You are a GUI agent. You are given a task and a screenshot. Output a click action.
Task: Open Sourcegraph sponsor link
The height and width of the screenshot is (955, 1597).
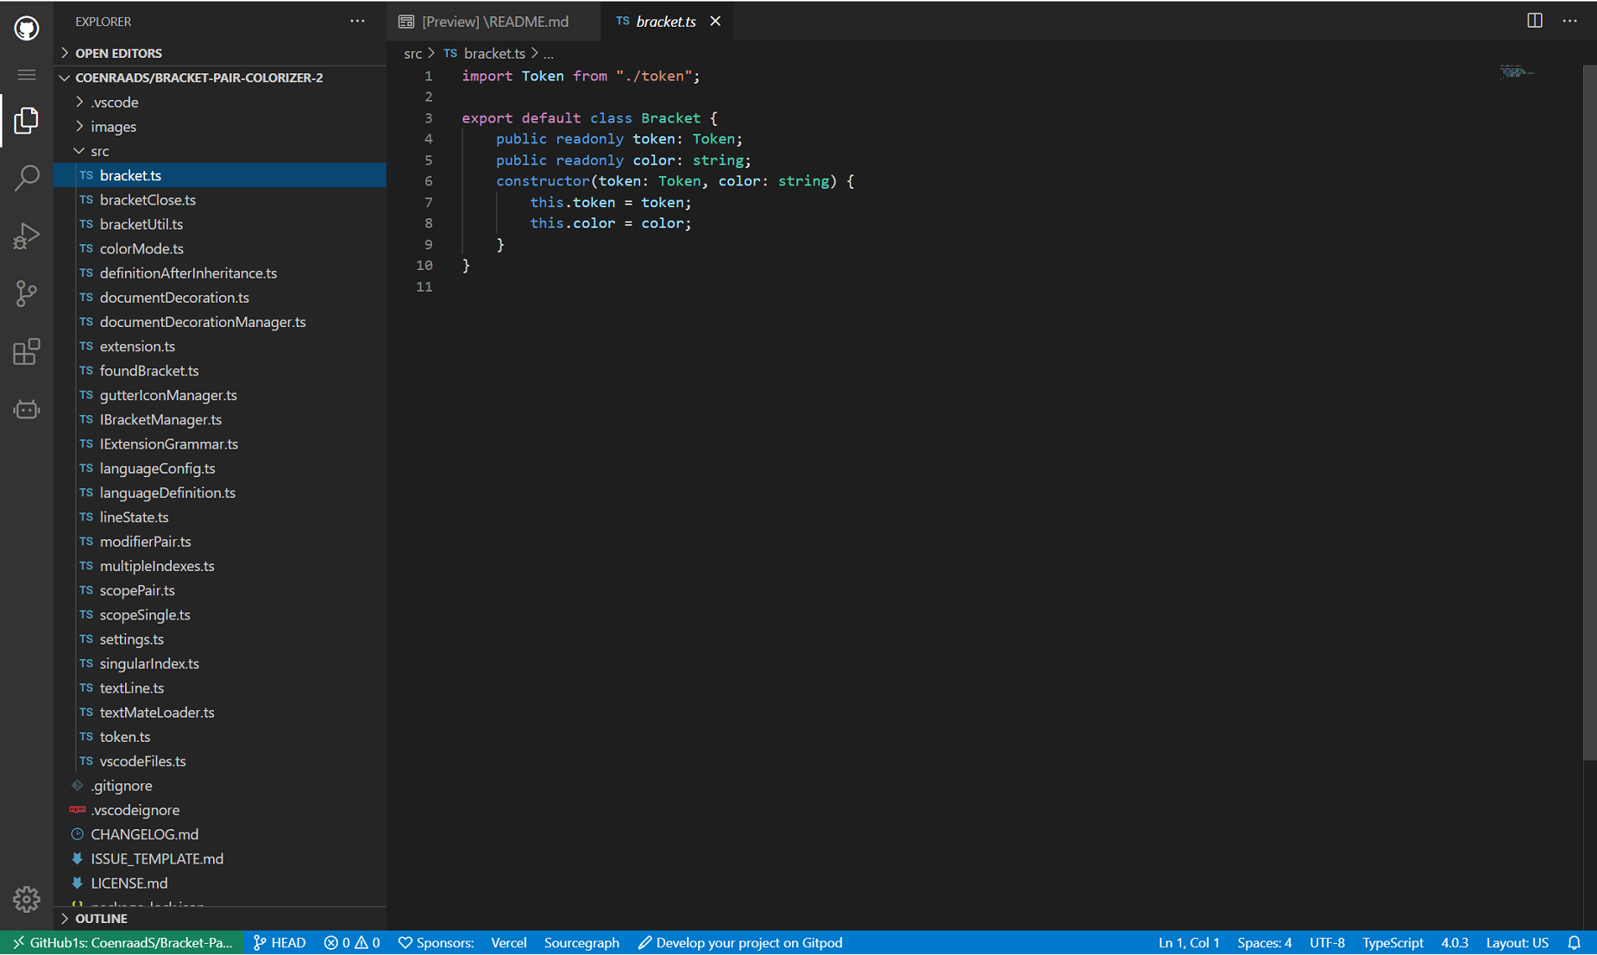pyautogui.click(x=582, y=942)
